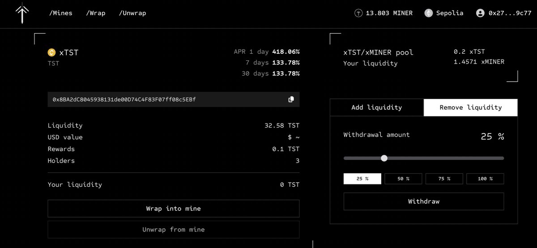Open the /Unwrap page
The width and height of the screenshot is (537, 248).
click(x=132, y=13)
